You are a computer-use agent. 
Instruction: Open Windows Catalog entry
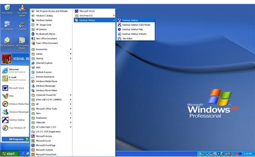click(x=51, y=16)
